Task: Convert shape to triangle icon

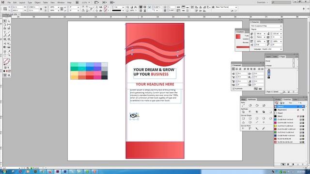Action: click(243, 122)
